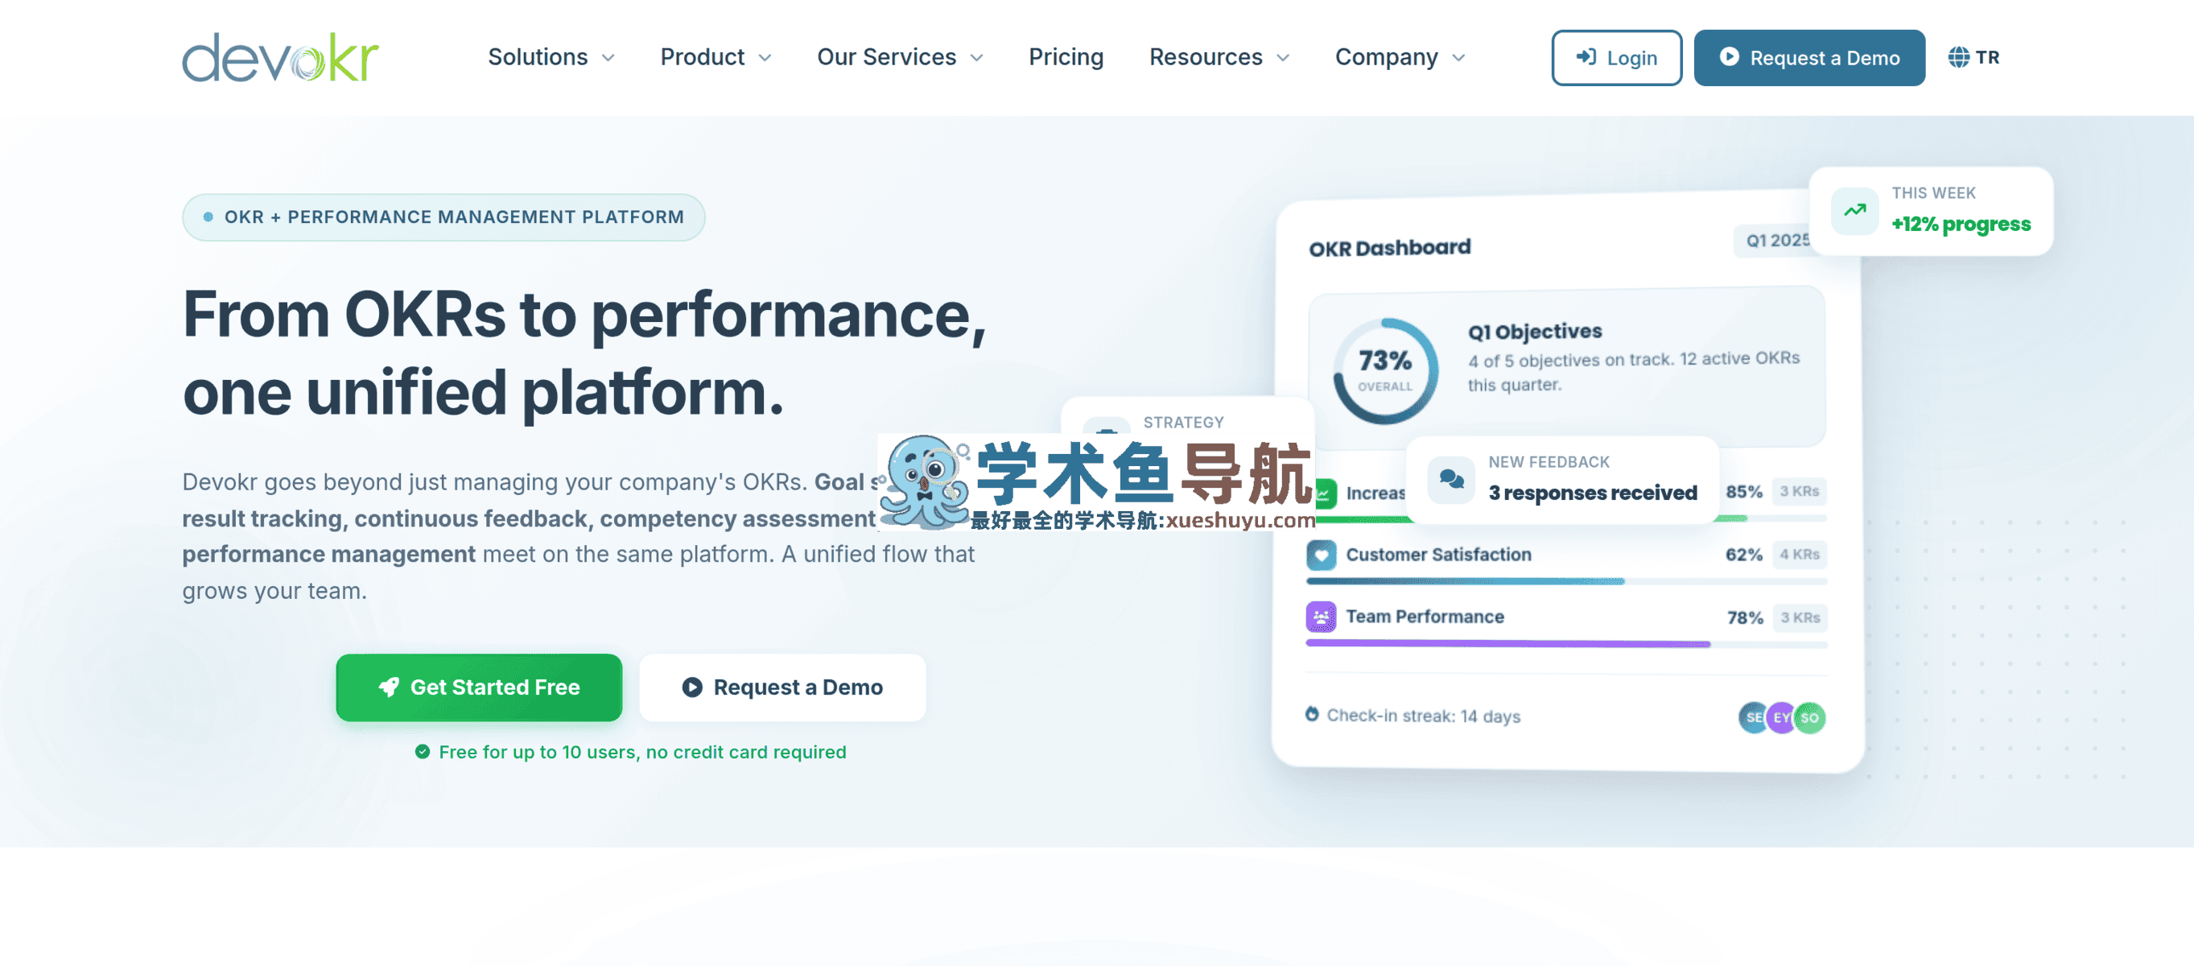The width and height of the screenshot is (2194, 966).
Task: Click the Devokr logo
Action: tap(280, 57)
